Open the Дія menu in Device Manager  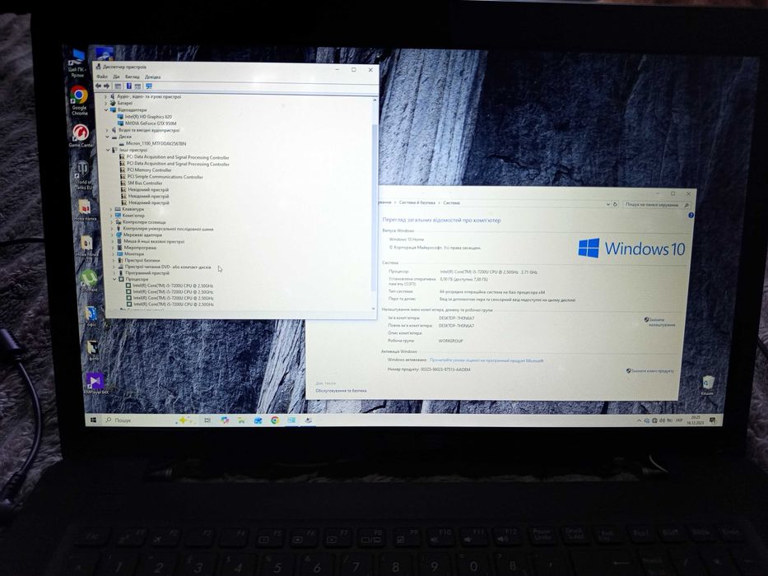tap(116, 77)
